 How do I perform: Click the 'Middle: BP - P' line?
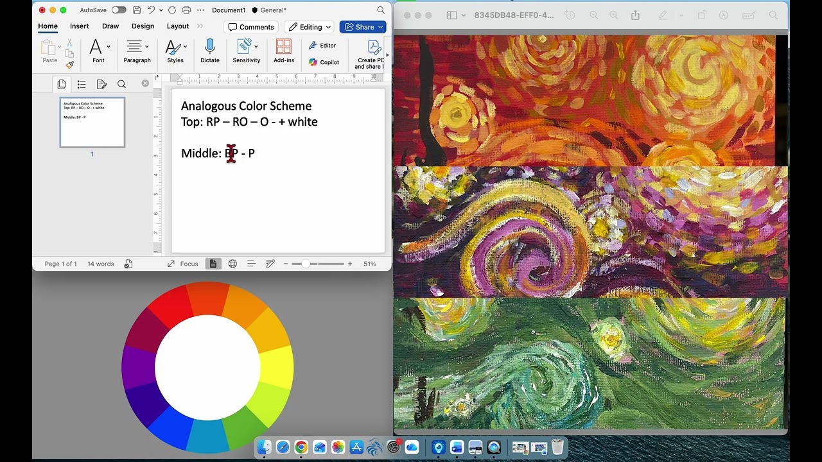pyautogui.click(x=218, y=153)
